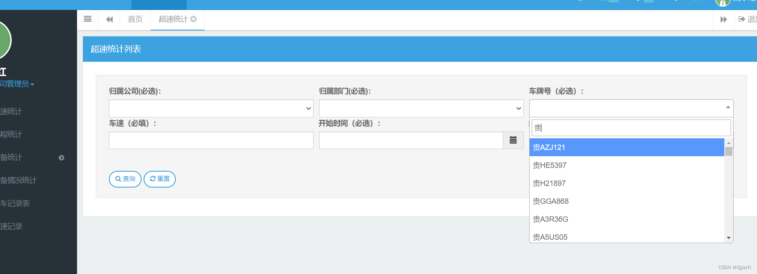This screenshot has width=757, height=274.
Task: Click the plate list scrollbar down arrow
Action: (729, 238)
